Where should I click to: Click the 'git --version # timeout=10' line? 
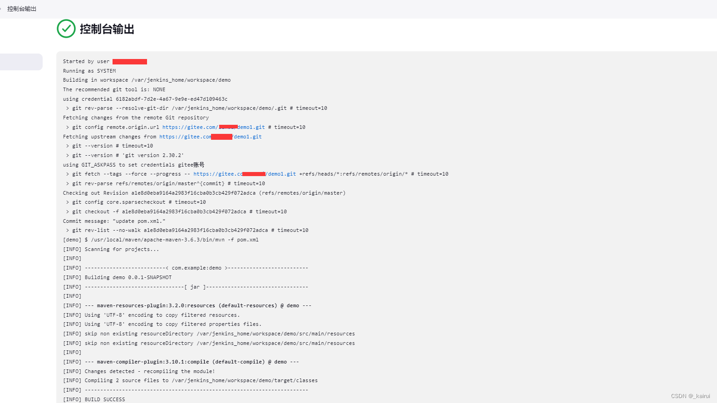(x=109, y=146)
